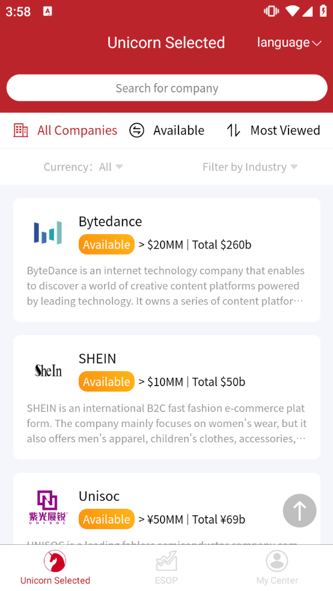
Task: Tap Bytedance's orange Available badge
Action: point(107,244)
